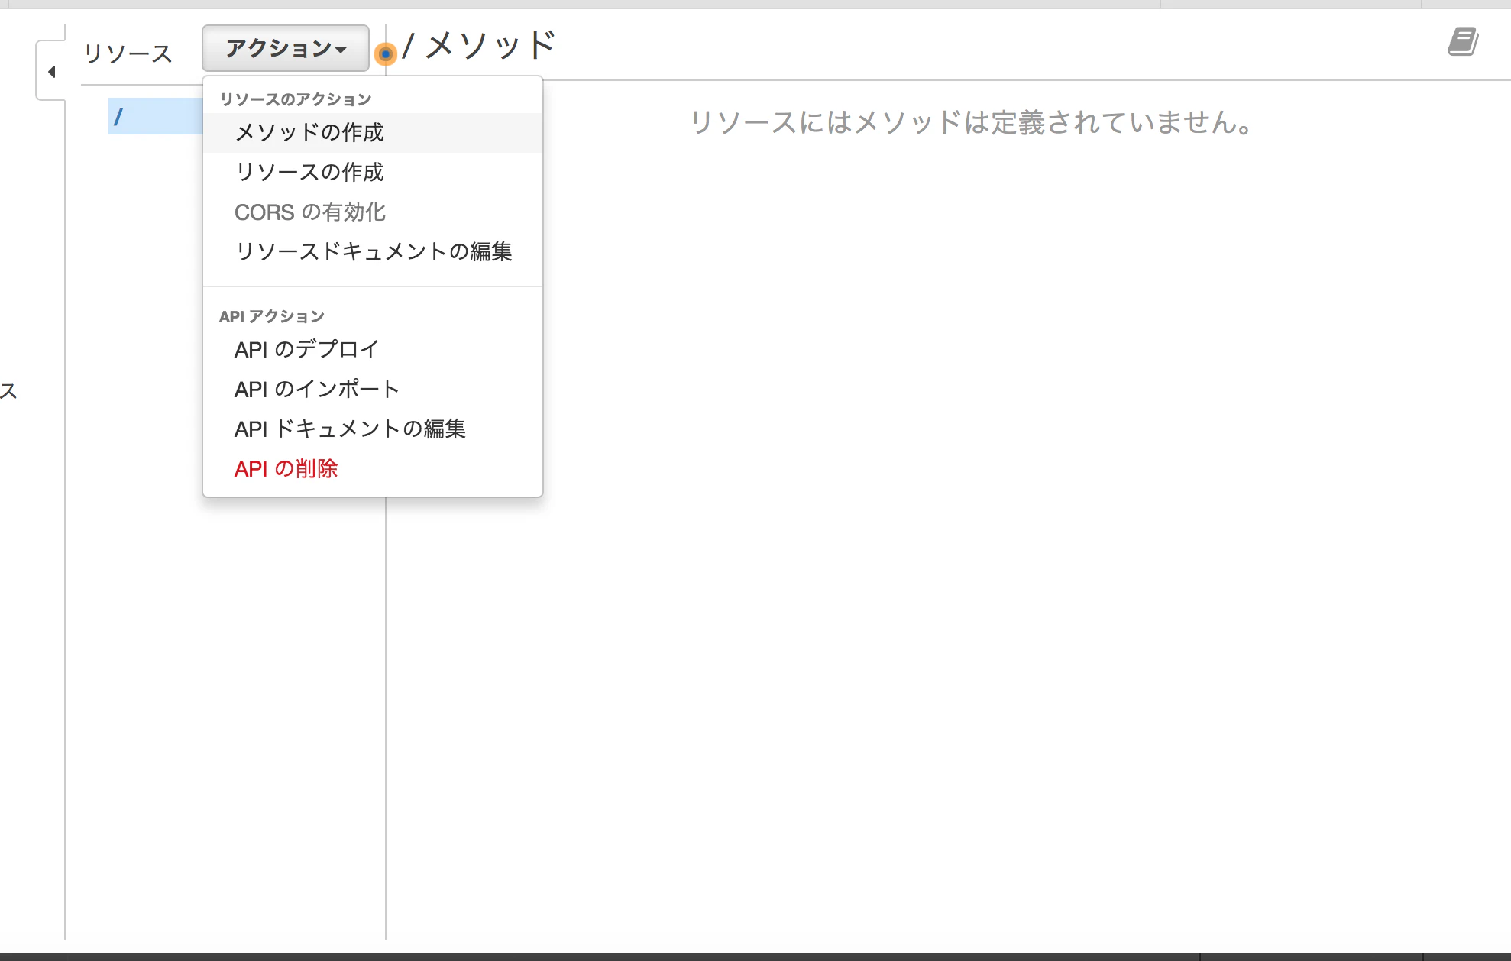Select リソースドキュメントの編集 option

[373, 252]
